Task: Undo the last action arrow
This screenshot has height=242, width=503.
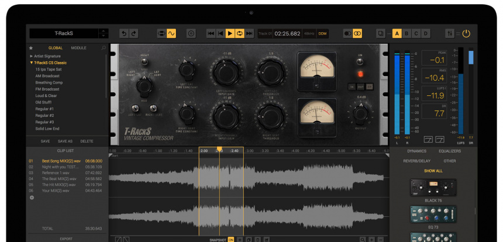Action: (x=124, y=33)
